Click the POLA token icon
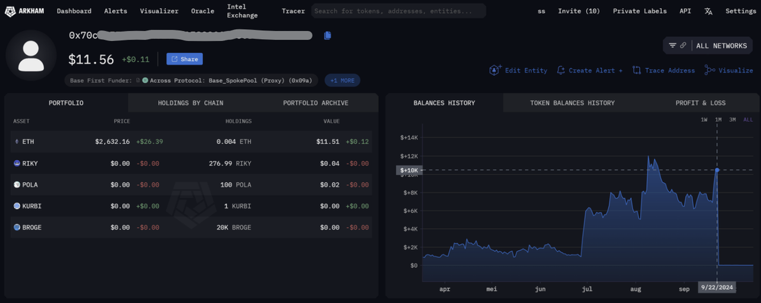761x303 pixels. [17, 185]
